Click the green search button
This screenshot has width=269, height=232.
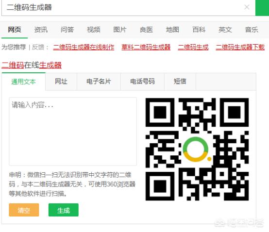(x=262, y=8)
